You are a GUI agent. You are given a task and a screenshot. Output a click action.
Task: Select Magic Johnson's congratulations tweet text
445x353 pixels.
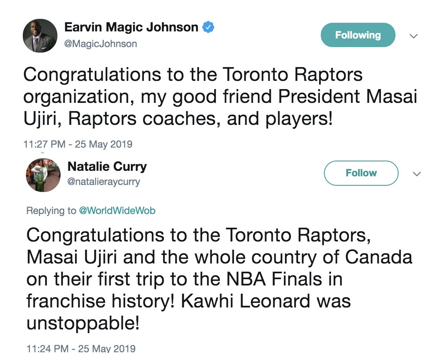[x=220, y=96]
